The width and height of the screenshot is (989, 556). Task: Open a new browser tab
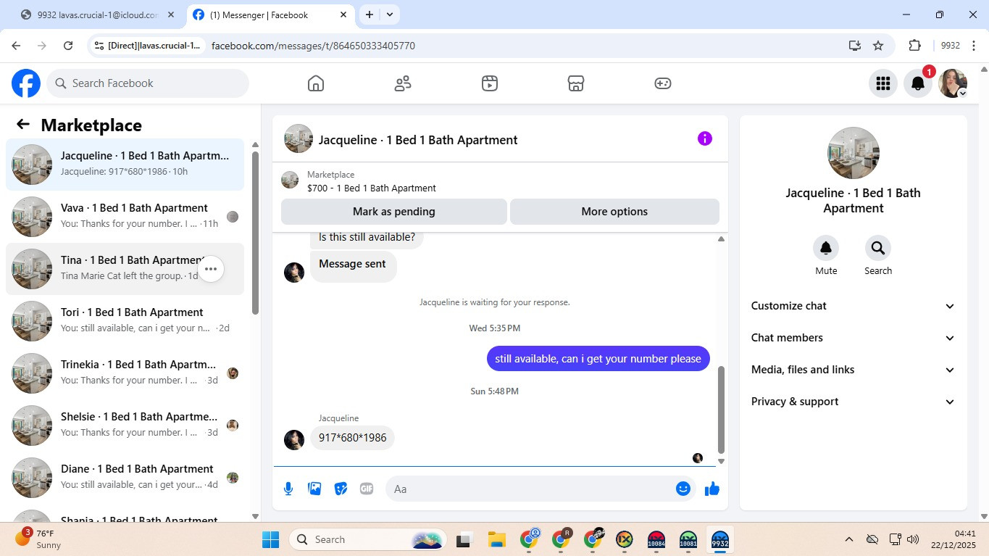pos(370,14)
